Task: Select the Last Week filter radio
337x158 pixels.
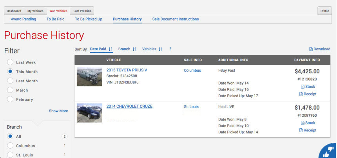Action: pos(10,62)
